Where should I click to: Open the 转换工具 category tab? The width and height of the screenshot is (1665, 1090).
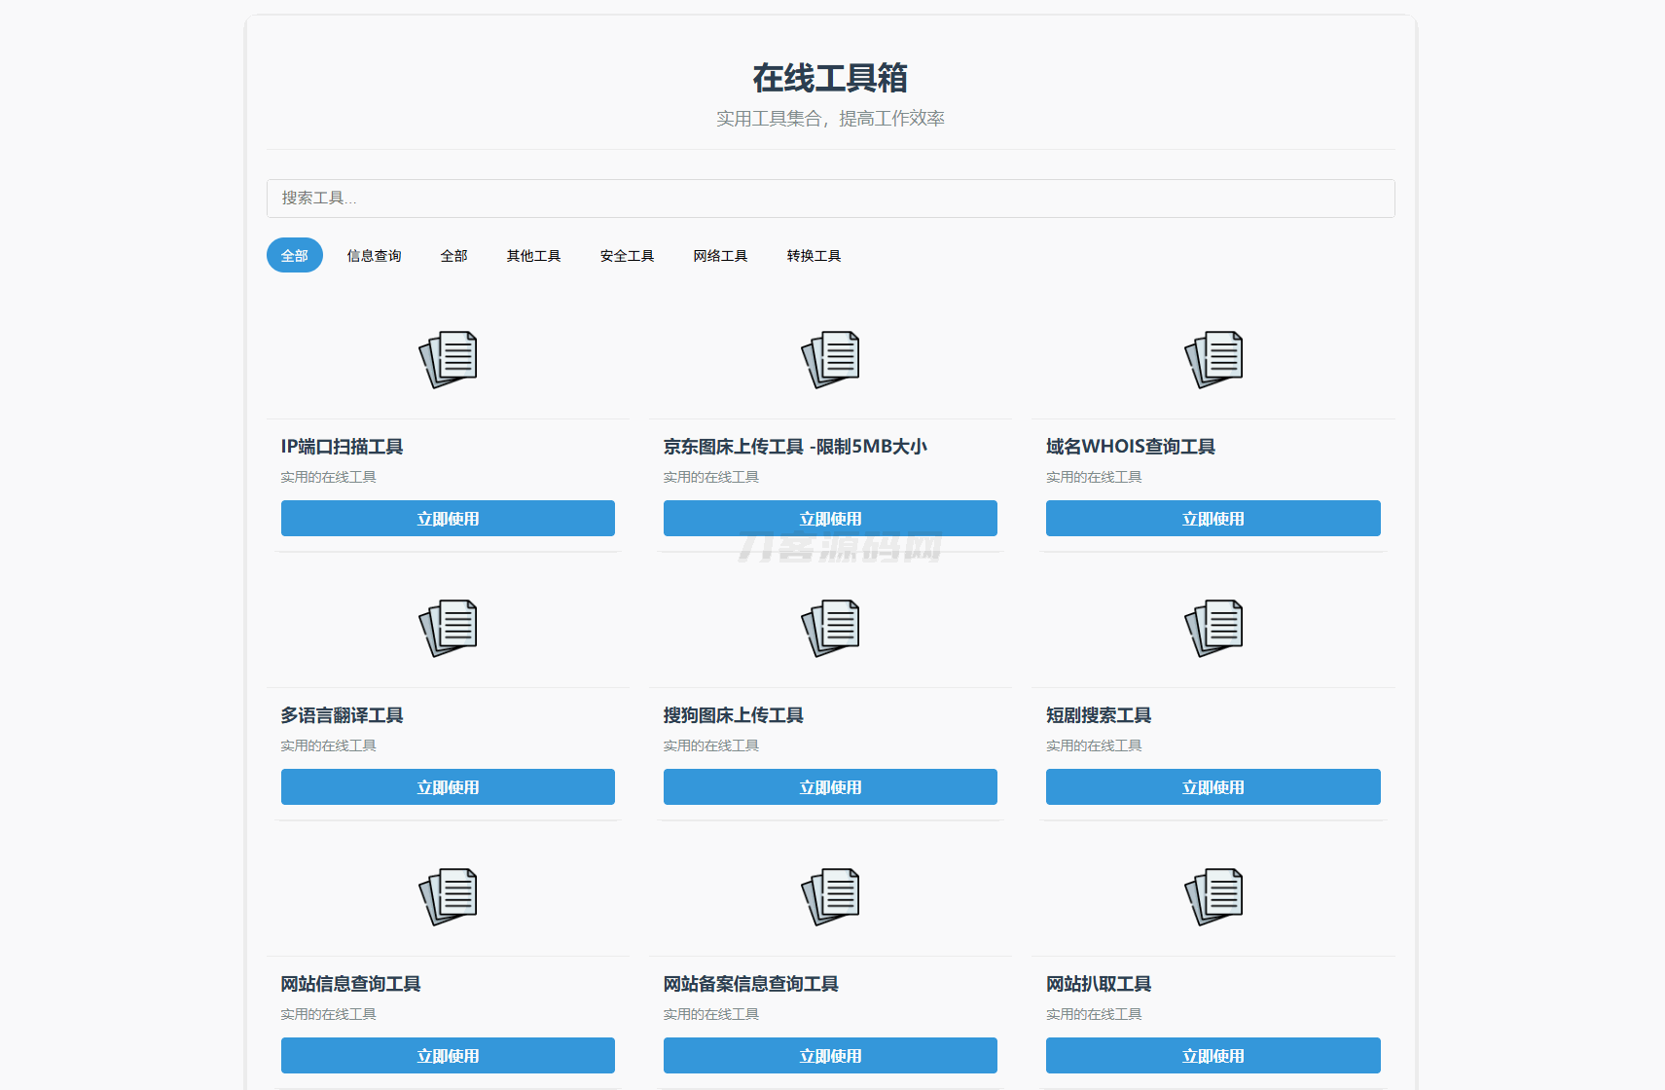814,256
